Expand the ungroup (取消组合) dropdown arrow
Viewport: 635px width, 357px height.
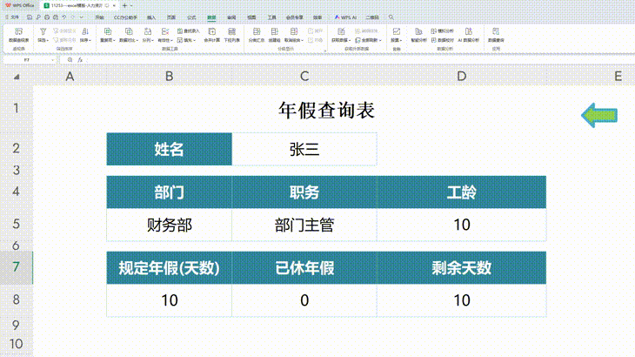[x=303, y=41]
